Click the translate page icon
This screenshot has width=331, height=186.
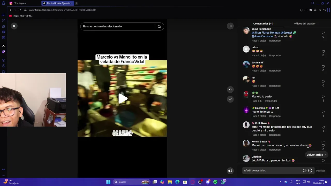[315, 10]
